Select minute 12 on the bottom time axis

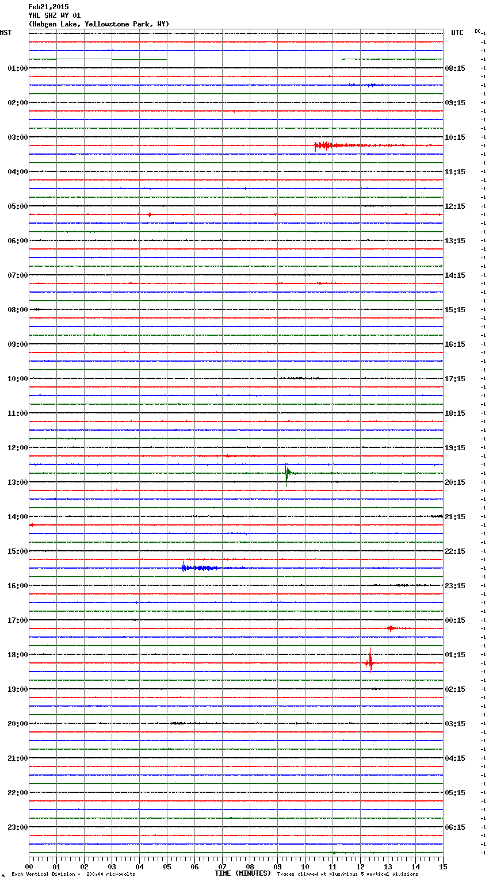pos(360,866)
